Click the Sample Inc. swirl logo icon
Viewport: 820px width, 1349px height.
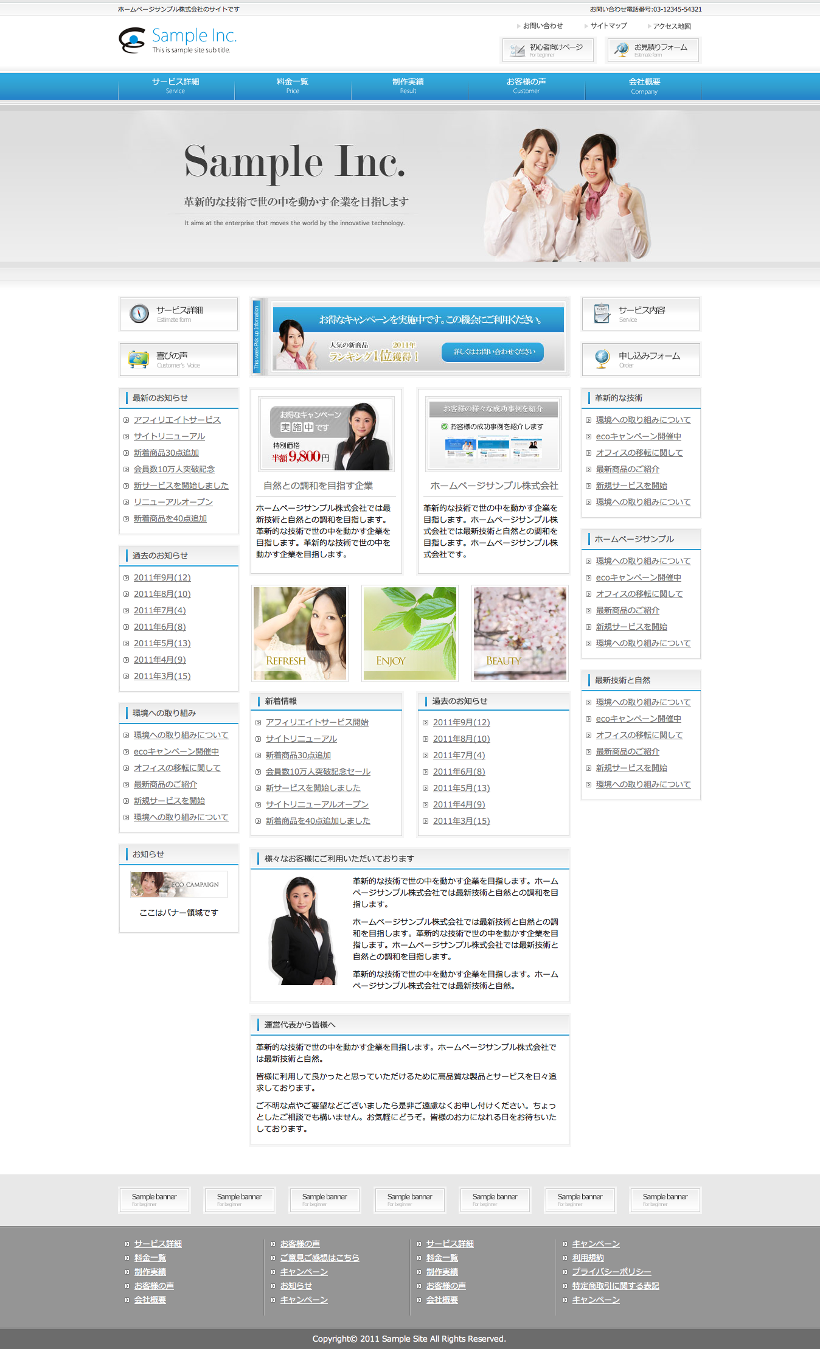[131, 40]
